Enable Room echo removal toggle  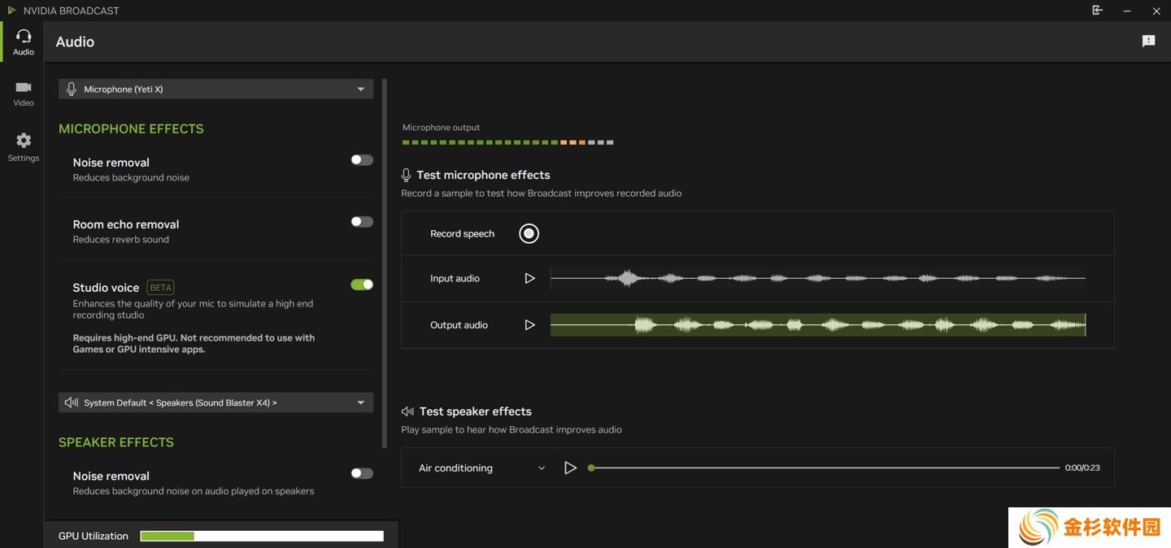tap(362, 222)
